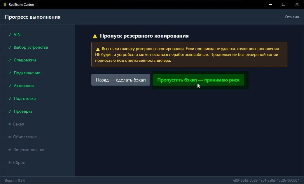Click the checkmark icon beside Спецрежим
The width and height of the screenshot is (304, 184).
point(10,60)
